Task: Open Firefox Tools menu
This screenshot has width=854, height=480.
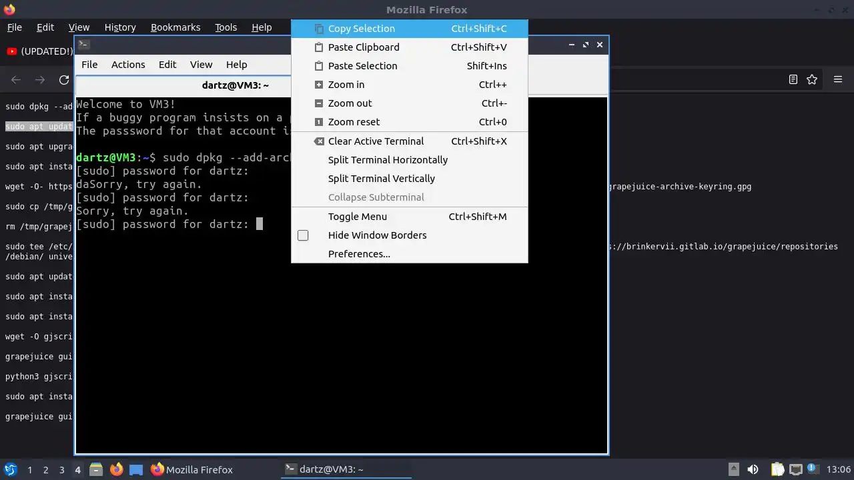Action: coord(226,27)
